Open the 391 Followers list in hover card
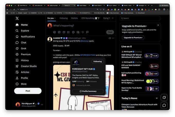 [x=91, y=81]
